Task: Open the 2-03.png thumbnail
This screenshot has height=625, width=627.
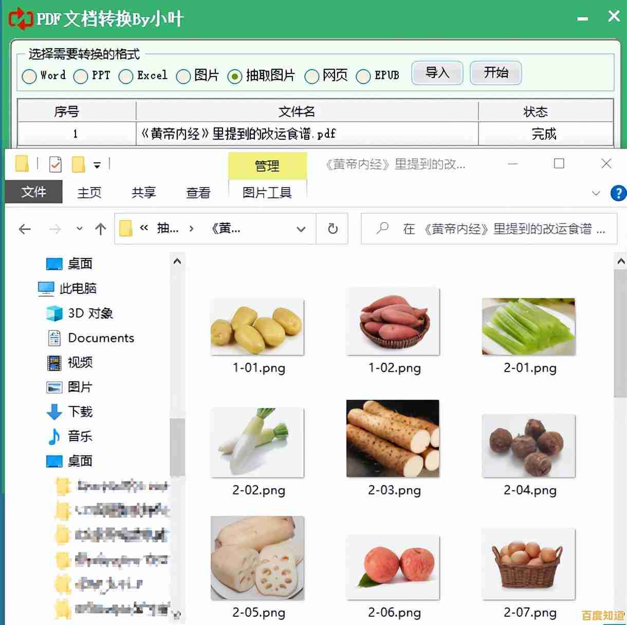Action: [x=393, y=439]
